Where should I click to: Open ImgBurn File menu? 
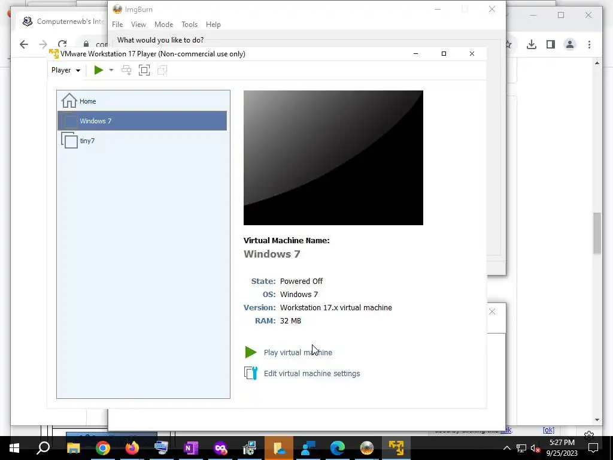point(117,24)
